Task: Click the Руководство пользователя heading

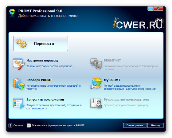Action: pos(126,100)
